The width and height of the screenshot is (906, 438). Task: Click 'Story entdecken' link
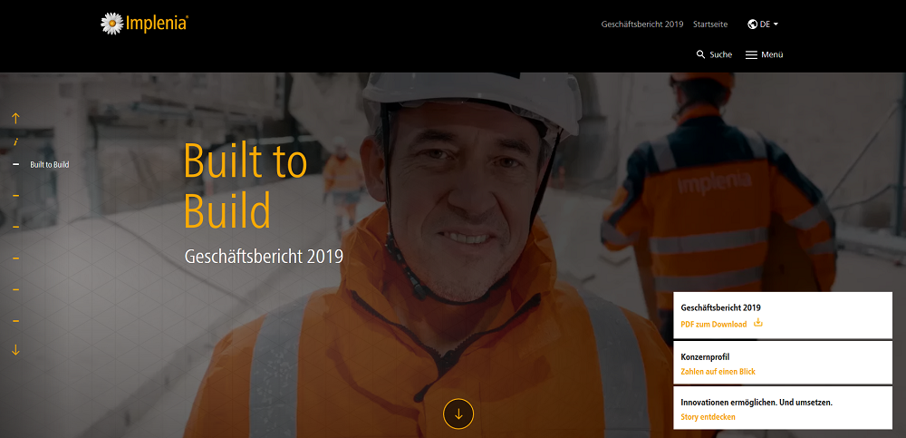click(708, 416)
